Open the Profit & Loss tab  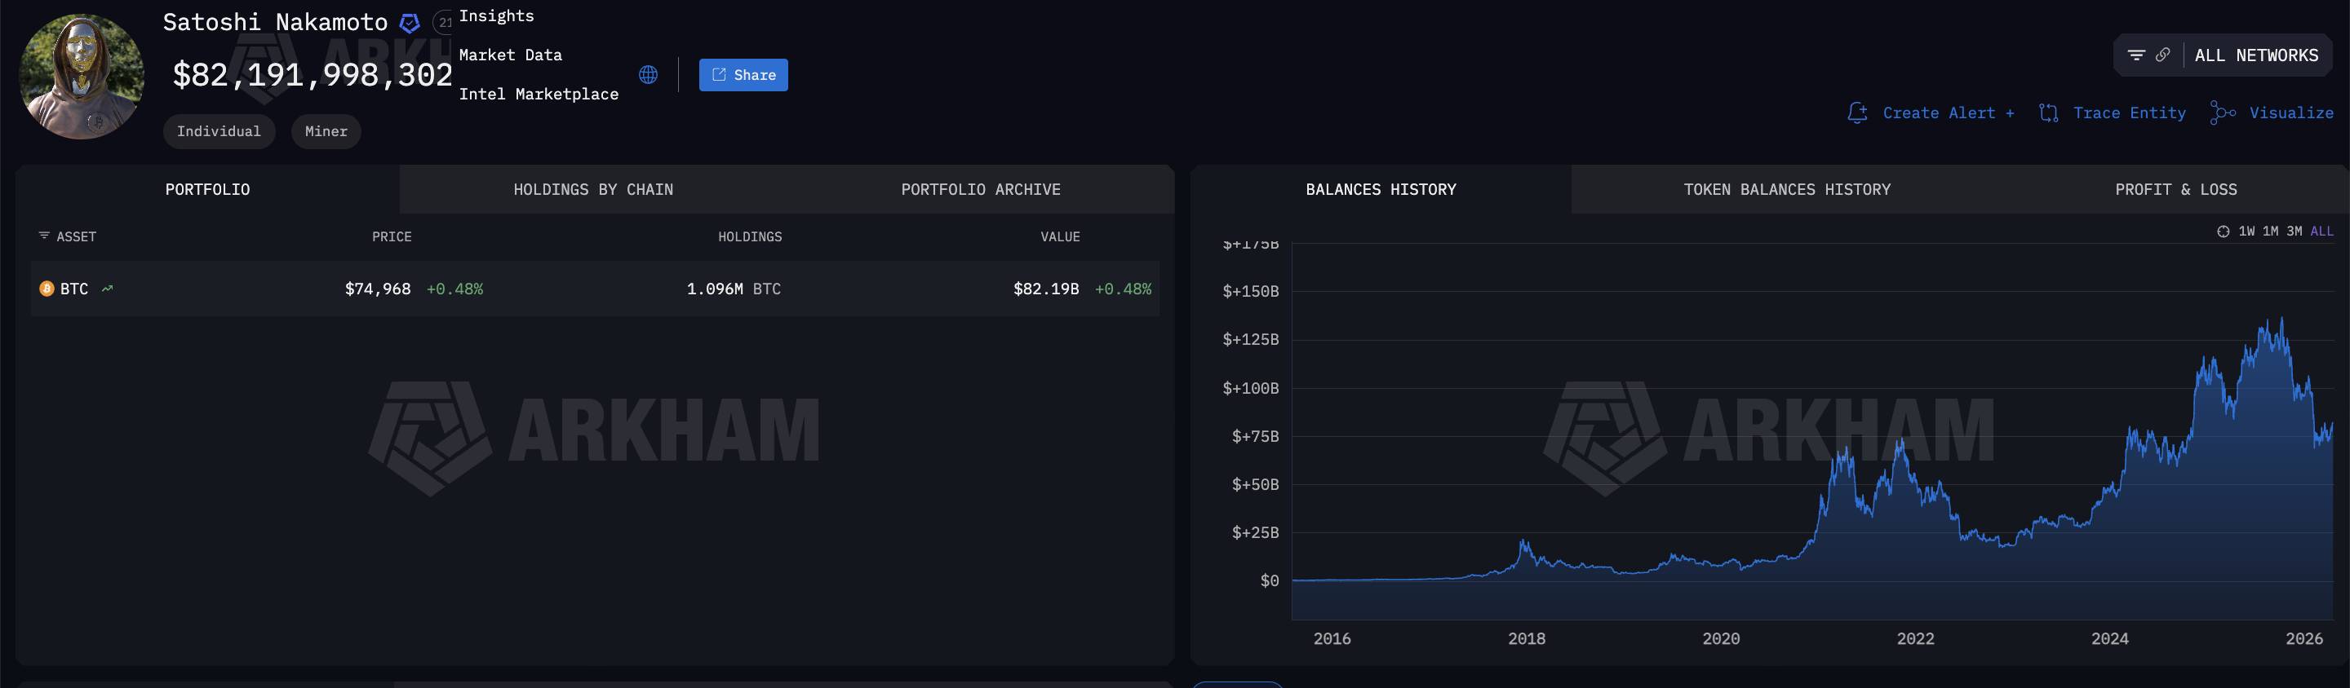pyautogui.click(x=2175, y=190)
